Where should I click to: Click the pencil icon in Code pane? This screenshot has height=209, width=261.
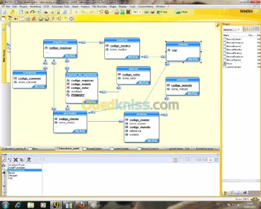point(4,159)
